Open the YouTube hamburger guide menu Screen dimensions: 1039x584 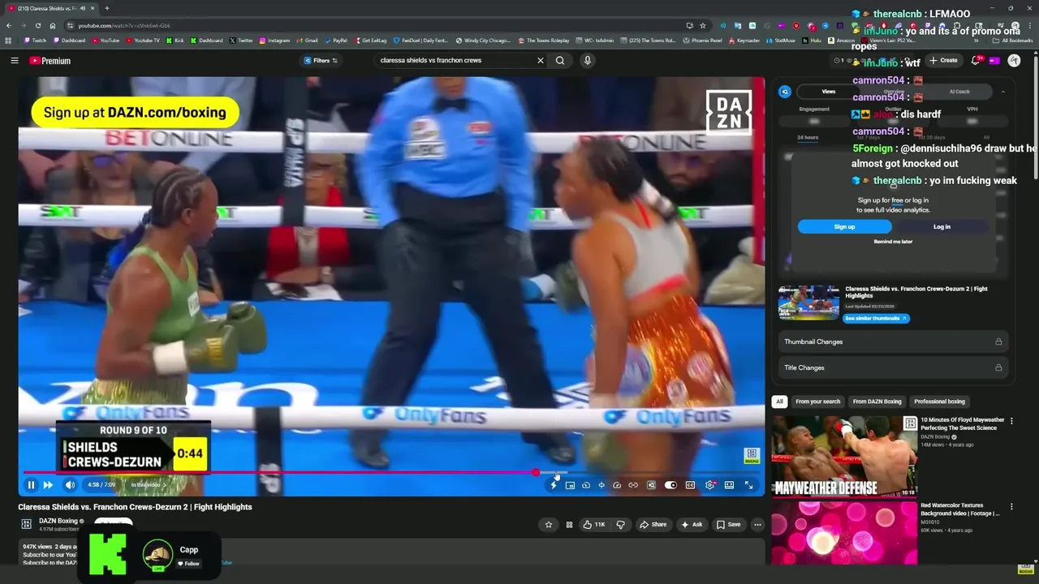[x=14, y=61]
